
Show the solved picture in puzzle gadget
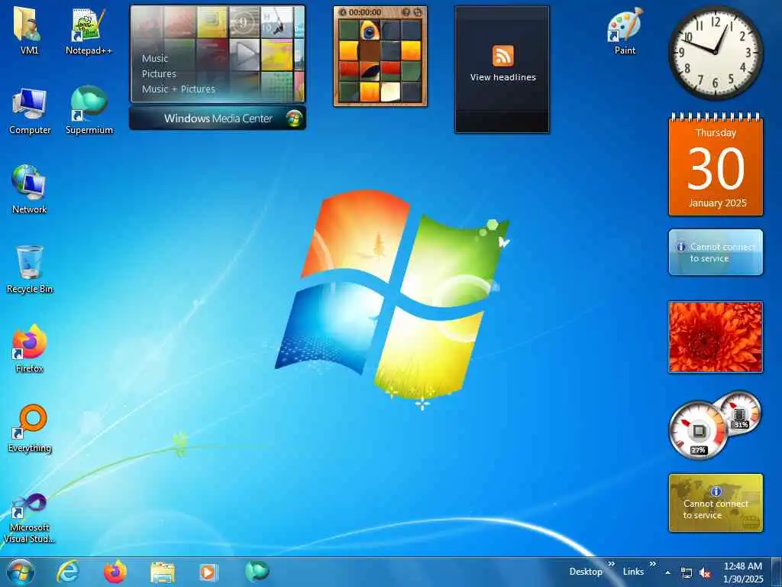(406, 12)
